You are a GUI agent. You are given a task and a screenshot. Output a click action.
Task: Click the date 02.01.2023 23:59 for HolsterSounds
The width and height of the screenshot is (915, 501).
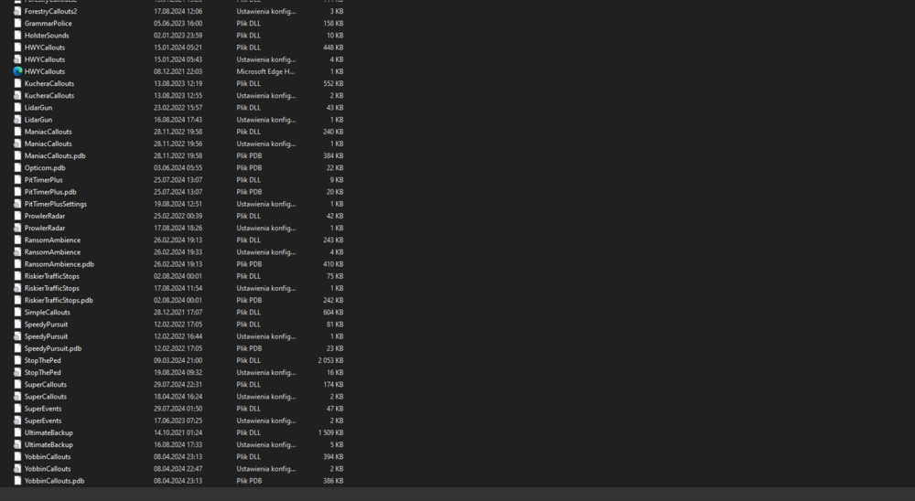tap(178, 35)
